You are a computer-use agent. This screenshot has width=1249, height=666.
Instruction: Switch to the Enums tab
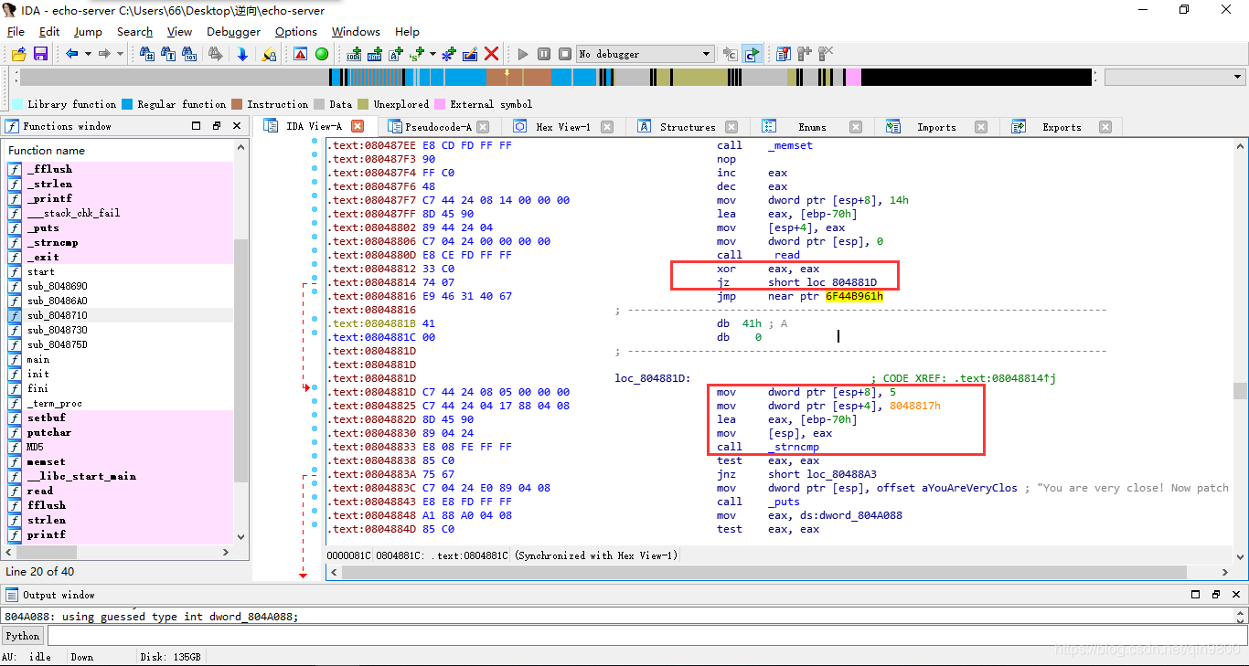(812, 127)
